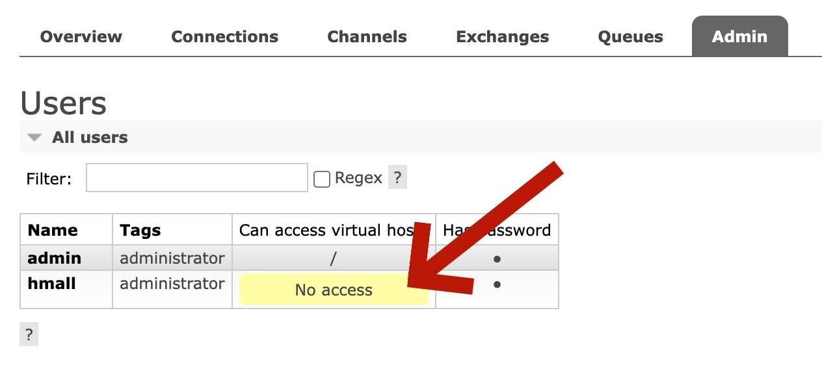822x365 pixels.
Task: Click the Has password column header
Action: click(497, 230)
